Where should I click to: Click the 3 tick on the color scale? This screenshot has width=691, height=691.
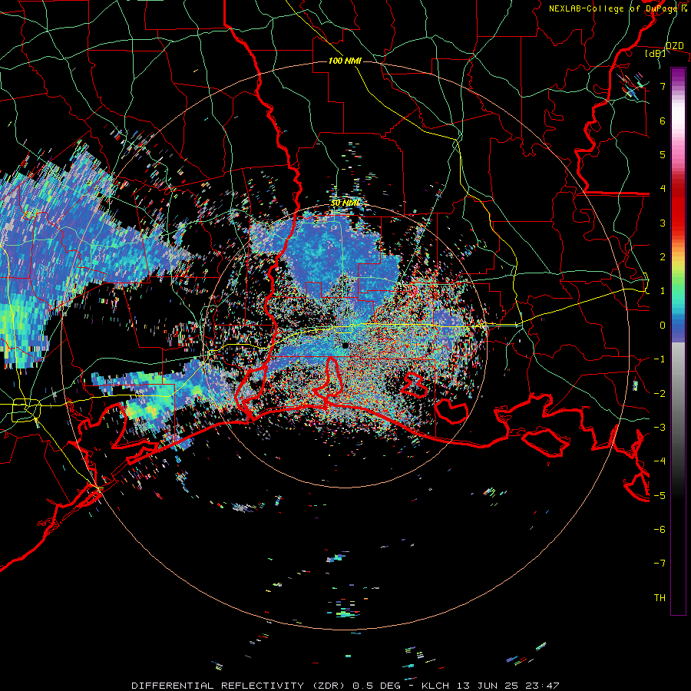663,223
